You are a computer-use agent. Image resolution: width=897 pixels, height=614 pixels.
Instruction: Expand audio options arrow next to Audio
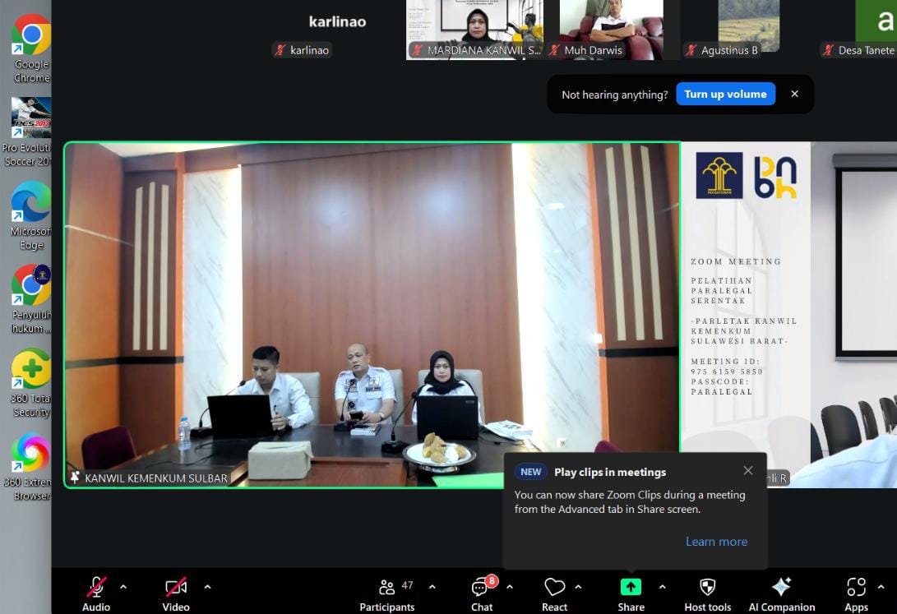click(123, 587)
